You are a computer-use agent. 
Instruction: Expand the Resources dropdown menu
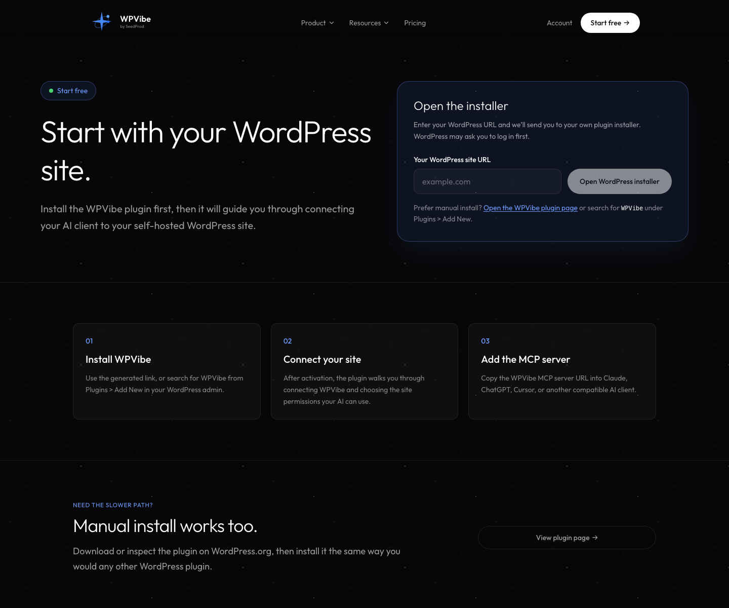tap(369, 23)
